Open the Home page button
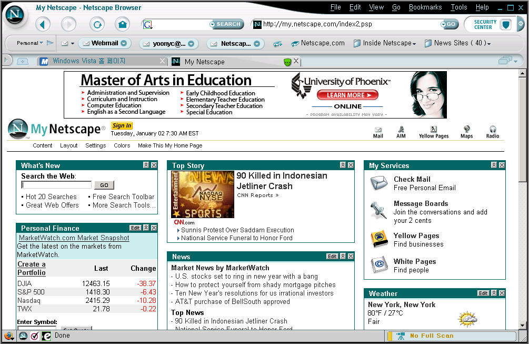529x344 pixels. 123,24
